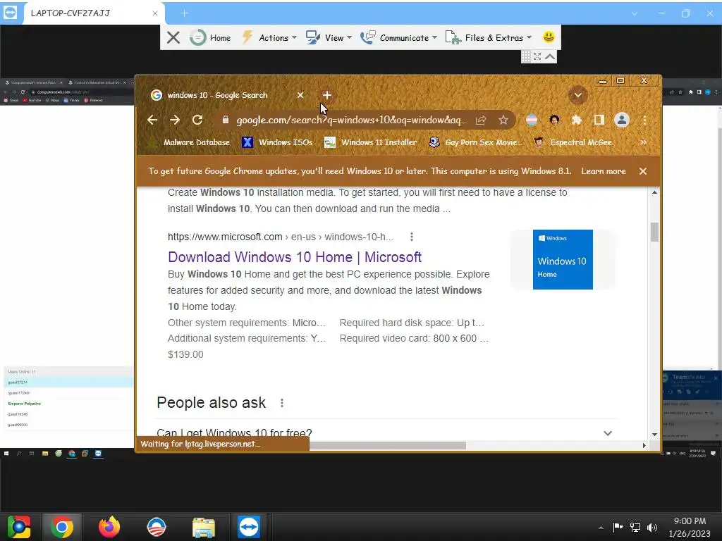The width and height of the screenshot is (722, 541).
Task: Reload the Google search page
Action: pos(197,120)
